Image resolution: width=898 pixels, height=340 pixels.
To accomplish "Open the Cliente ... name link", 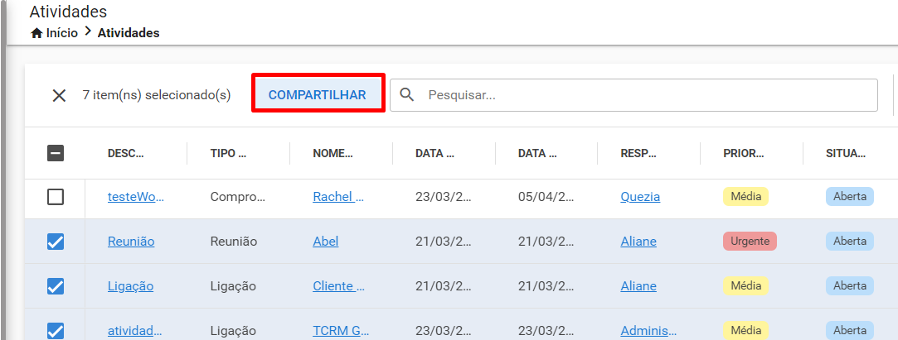I will [x=338, y=286].
